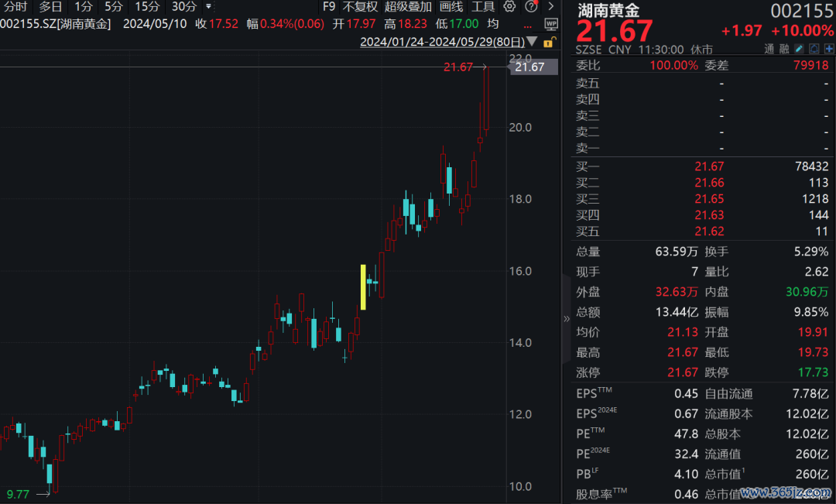The height and width of the screenshot is (504, 836).
Task: Open chart settings gear icon
Action: point(509,7)
